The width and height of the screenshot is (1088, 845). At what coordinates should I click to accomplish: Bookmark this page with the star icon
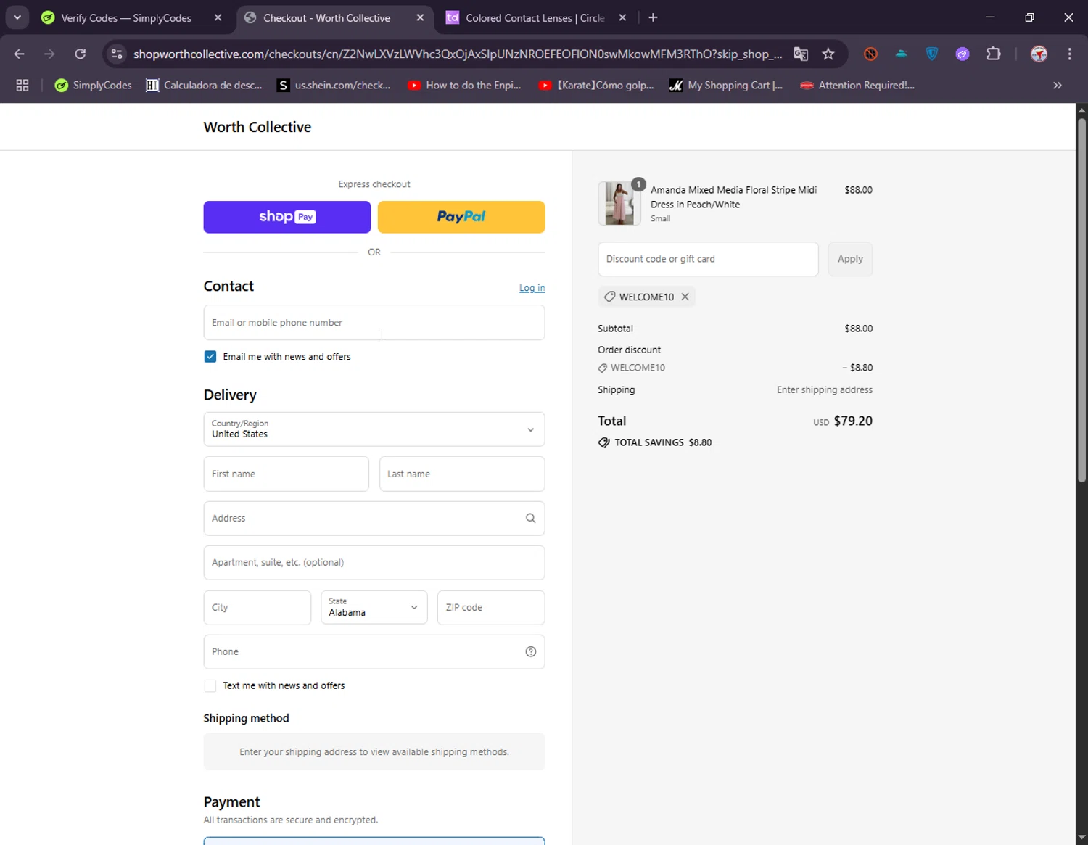[x=828, y=54]
